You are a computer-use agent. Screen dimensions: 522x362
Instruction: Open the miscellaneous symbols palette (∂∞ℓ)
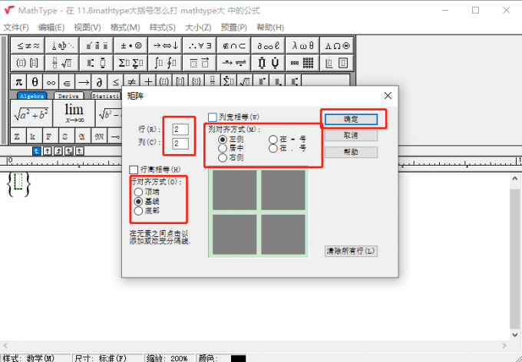pos(269,45)
